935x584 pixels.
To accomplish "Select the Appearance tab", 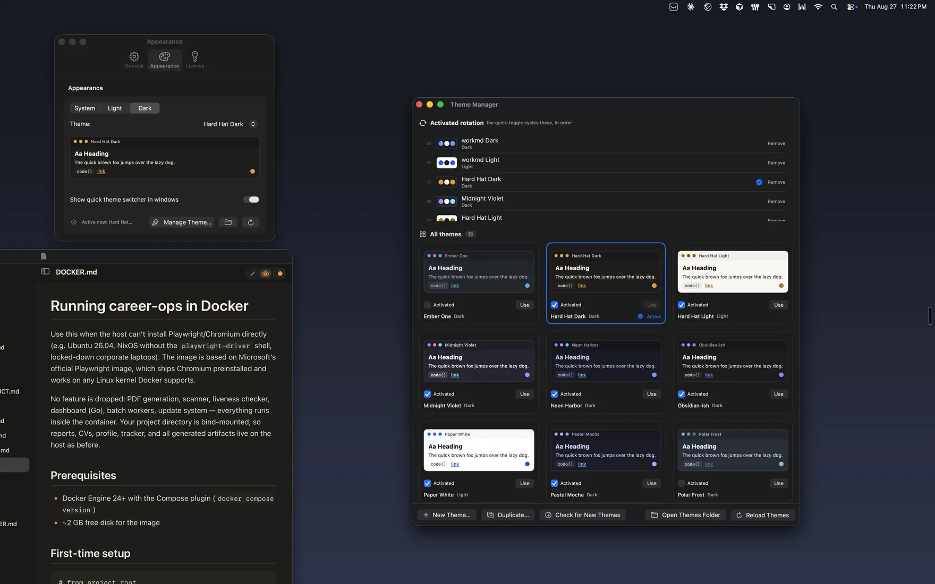I will (x=165, y=59).
